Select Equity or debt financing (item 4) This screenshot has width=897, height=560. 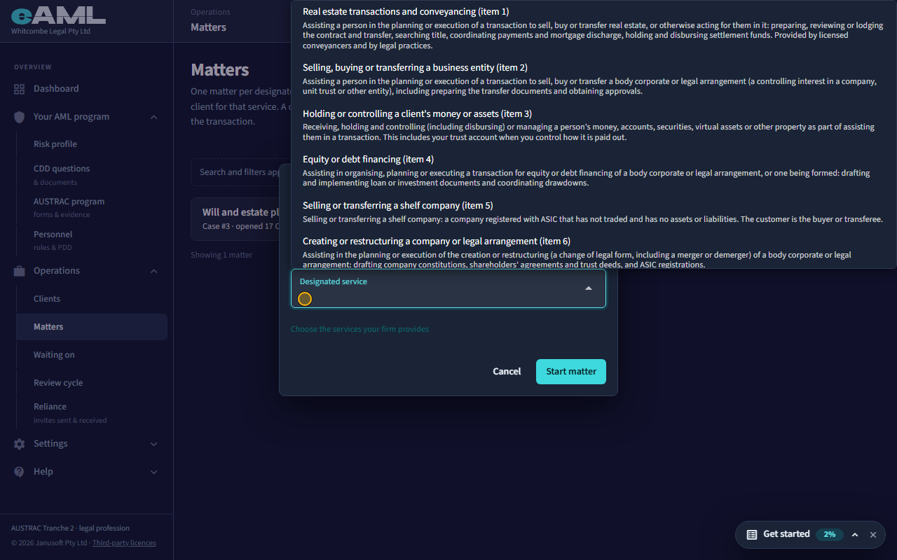tap(594, 171)
